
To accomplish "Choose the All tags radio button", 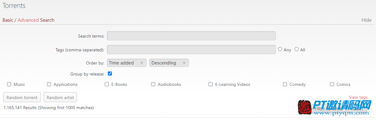I will tap(297, 49).
